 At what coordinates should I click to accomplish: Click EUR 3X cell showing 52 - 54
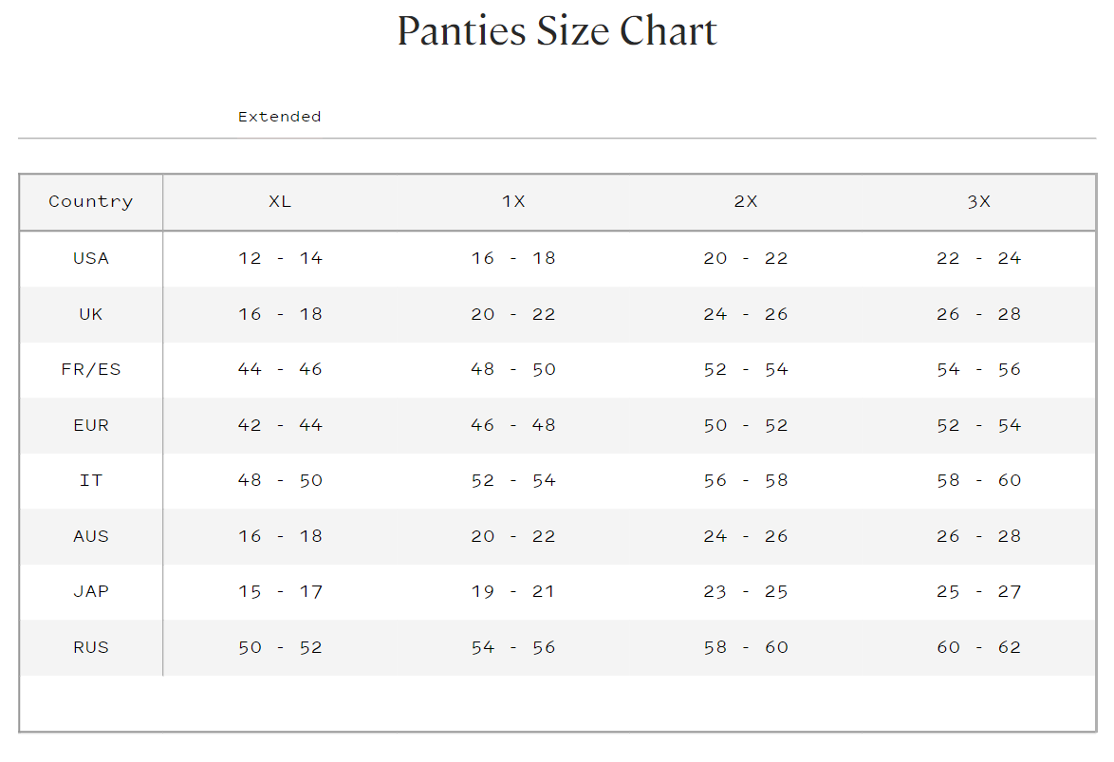pyautogui.click(x=978, y=425)
